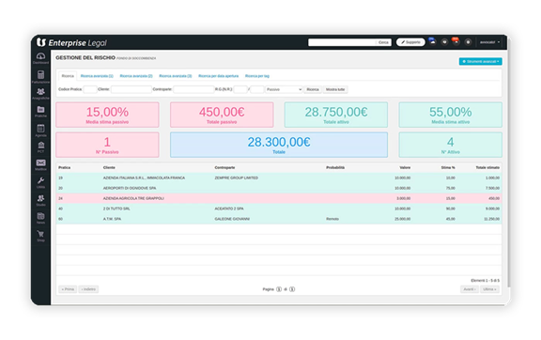Select row AEROPORTI DI OGNIDOVE SPA

(x=279, y=188)
